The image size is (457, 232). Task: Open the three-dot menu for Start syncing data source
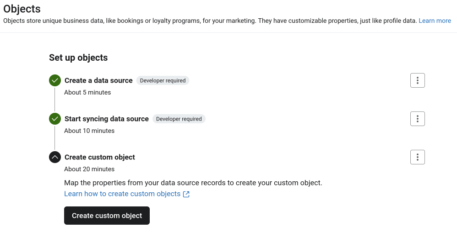tap(417, 119)
